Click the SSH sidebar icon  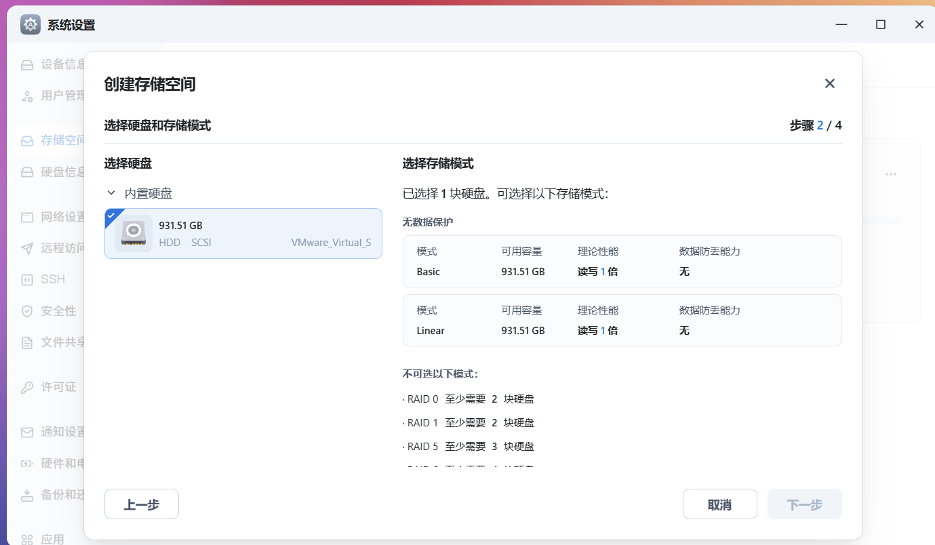click(x=27, y=279)
